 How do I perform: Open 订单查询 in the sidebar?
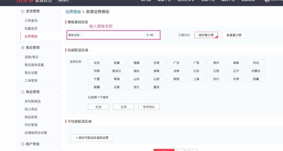point(31,20)
